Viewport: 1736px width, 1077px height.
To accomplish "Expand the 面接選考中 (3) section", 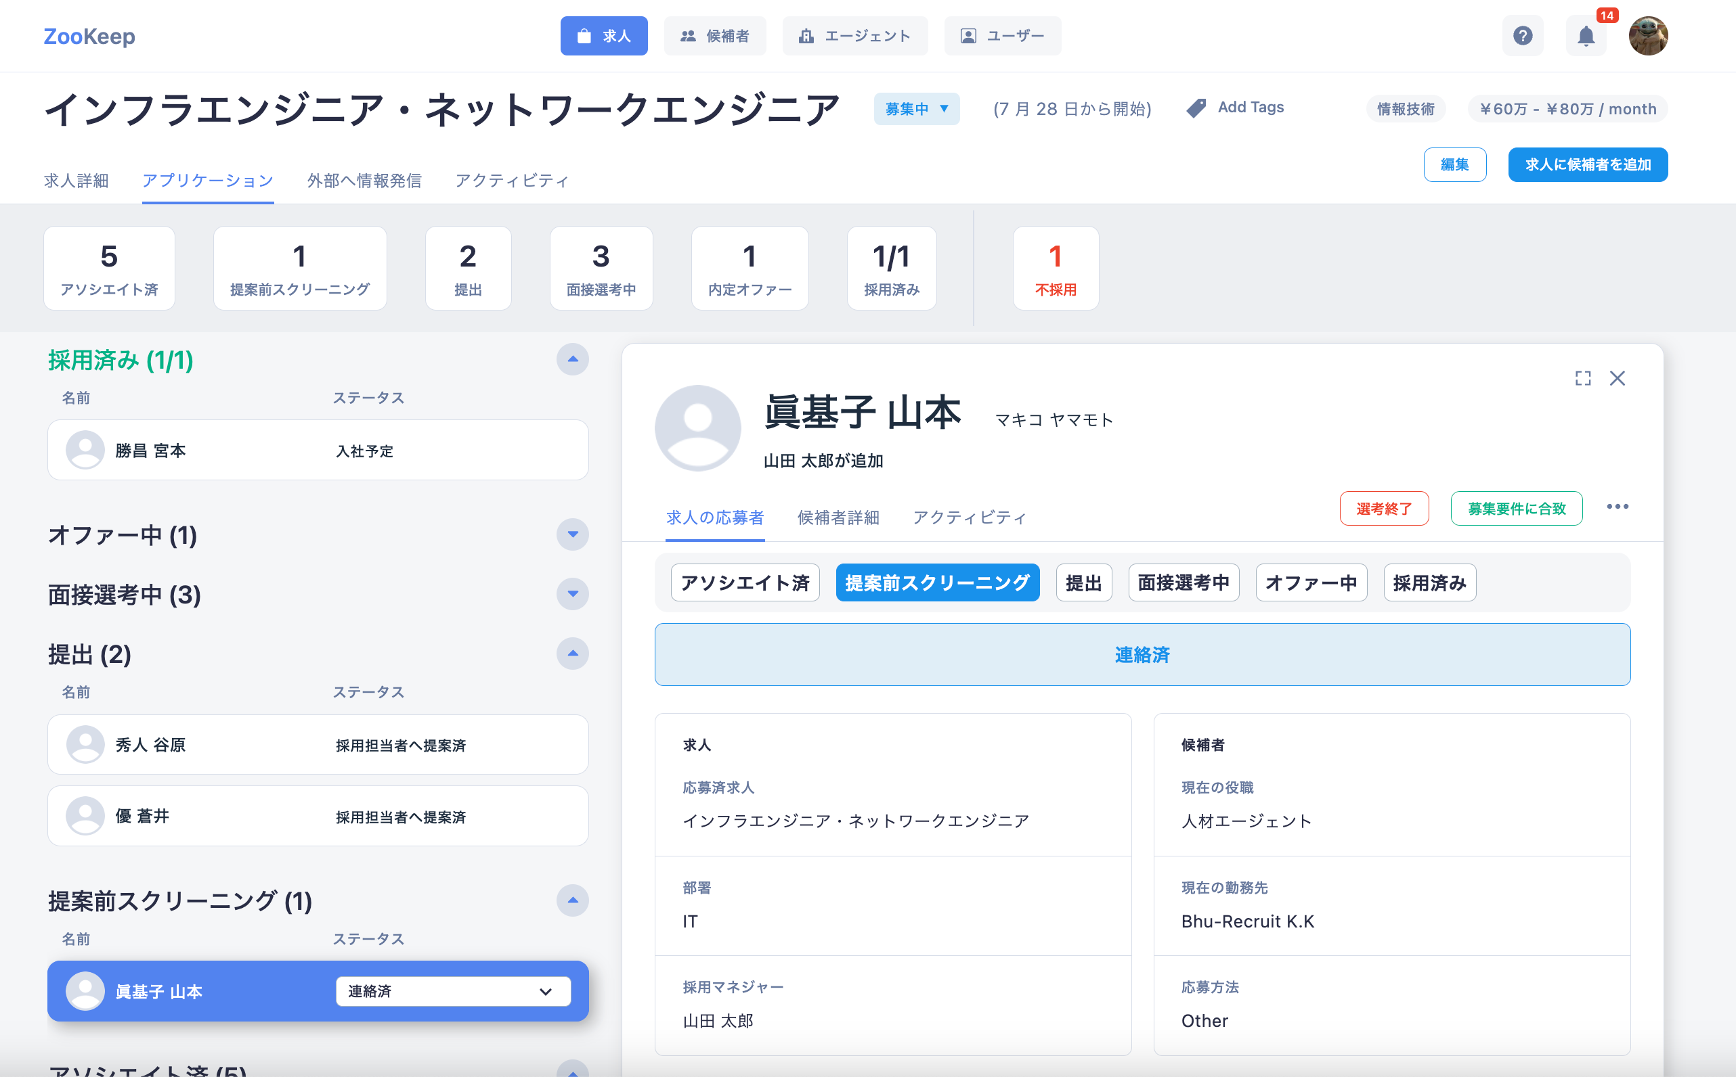I will pos(571,593).
